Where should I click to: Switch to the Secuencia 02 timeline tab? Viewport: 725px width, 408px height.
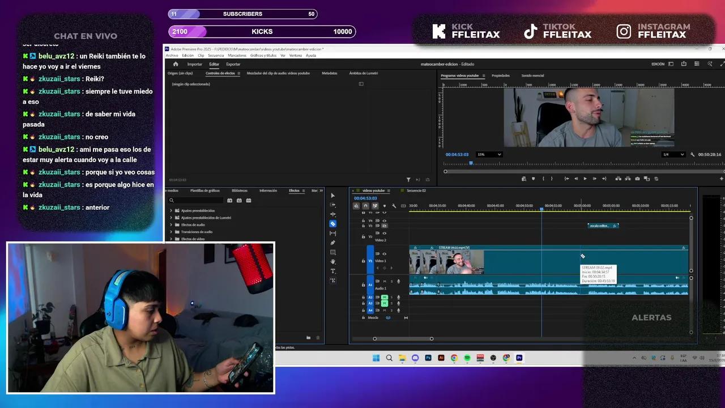pyautogui.click(x=416, y=190)
